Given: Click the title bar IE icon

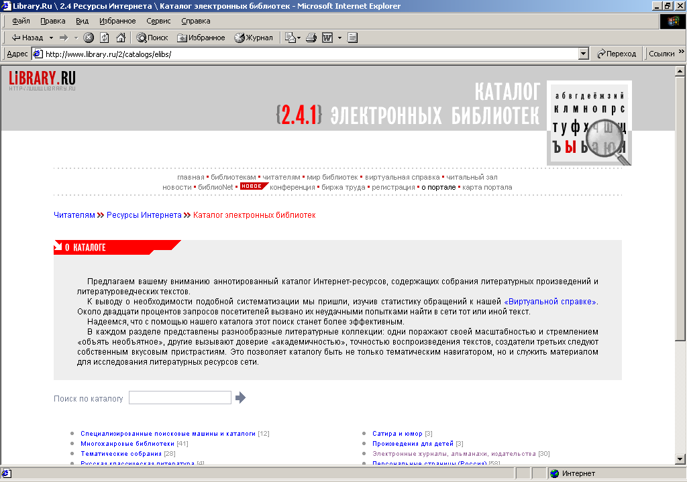Looking at the screenshot, I should pyautogui.click(x=5, y=5).
